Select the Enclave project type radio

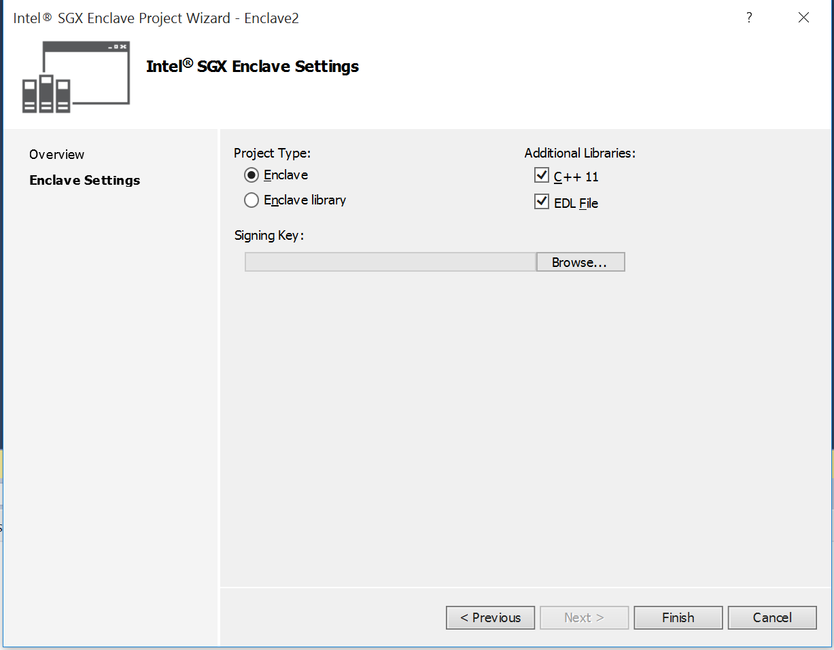pos(251,175)
